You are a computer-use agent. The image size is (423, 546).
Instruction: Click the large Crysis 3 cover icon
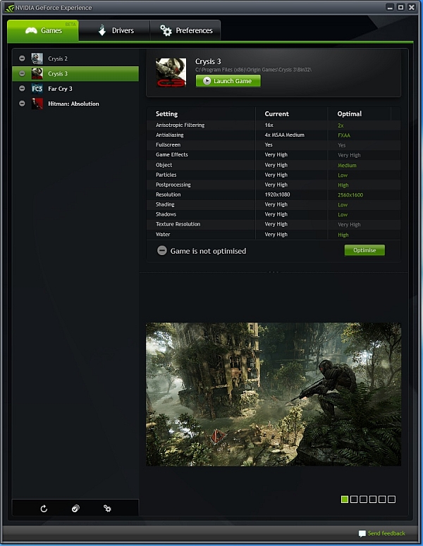(171, 73)
